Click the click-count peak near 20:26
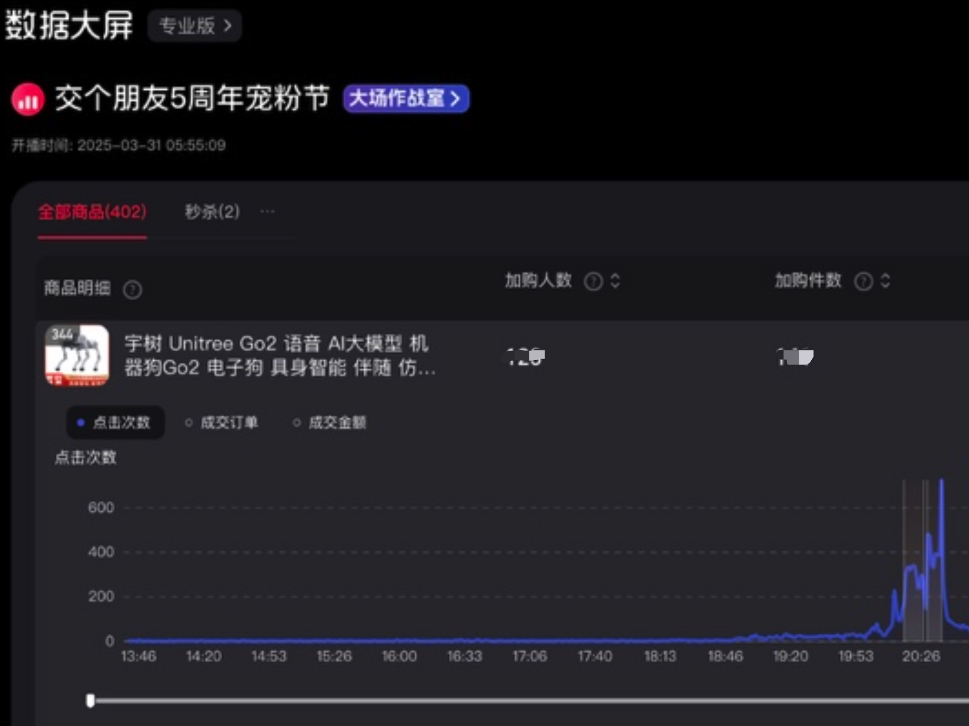The height and width of the screenshot is (726, 969). tap(941, 483)
